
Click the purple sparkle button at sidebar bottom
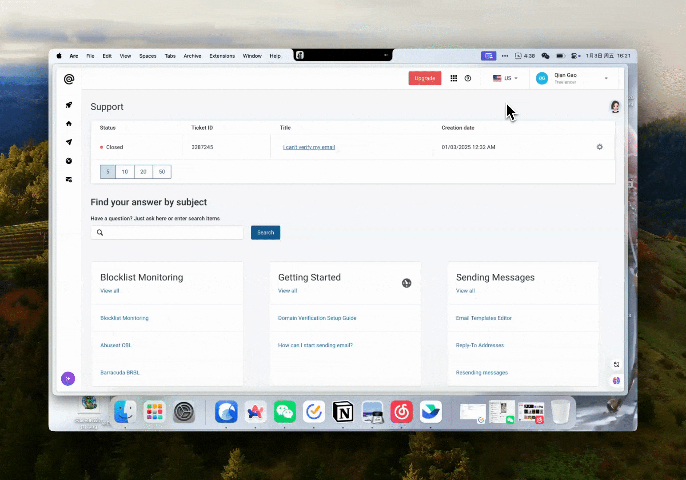click(x=68, y=379)
